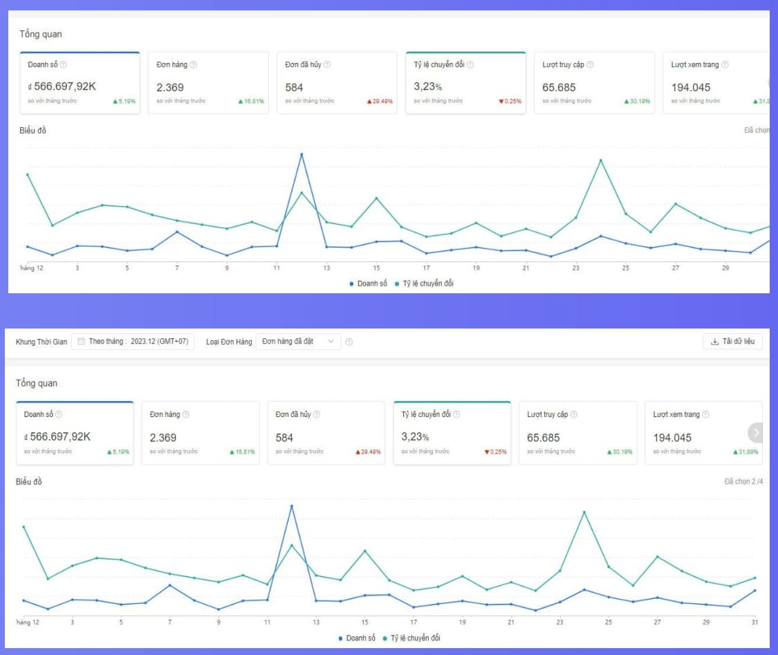Click help icon next to Doanh số in lower panel
This screenshot has height=655, width=778.
[59, 414]
